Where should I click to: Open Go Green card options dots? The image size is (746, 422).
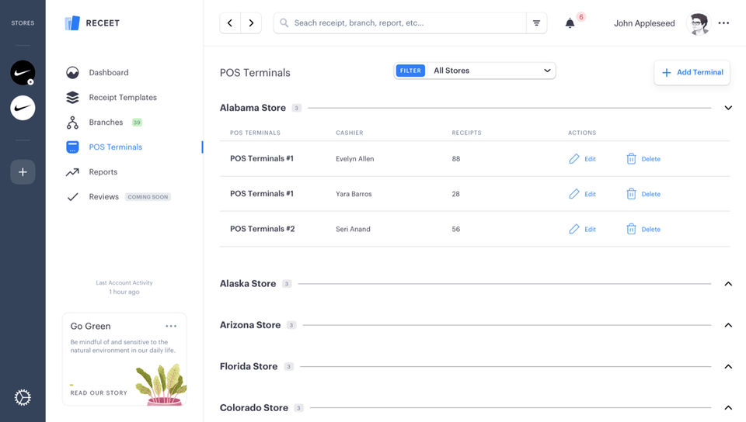(171, 326)
